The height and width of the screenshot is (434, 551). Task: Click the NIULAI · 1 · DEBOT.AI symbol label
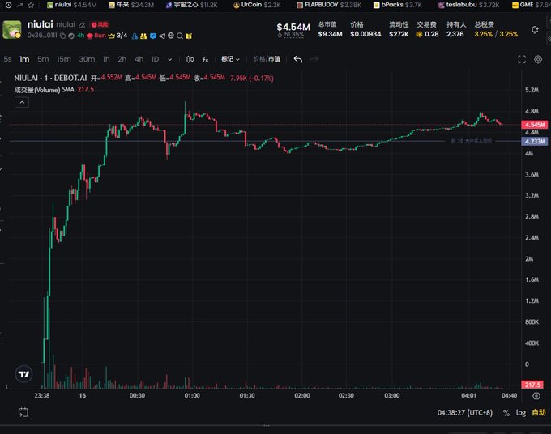(50, 78)
